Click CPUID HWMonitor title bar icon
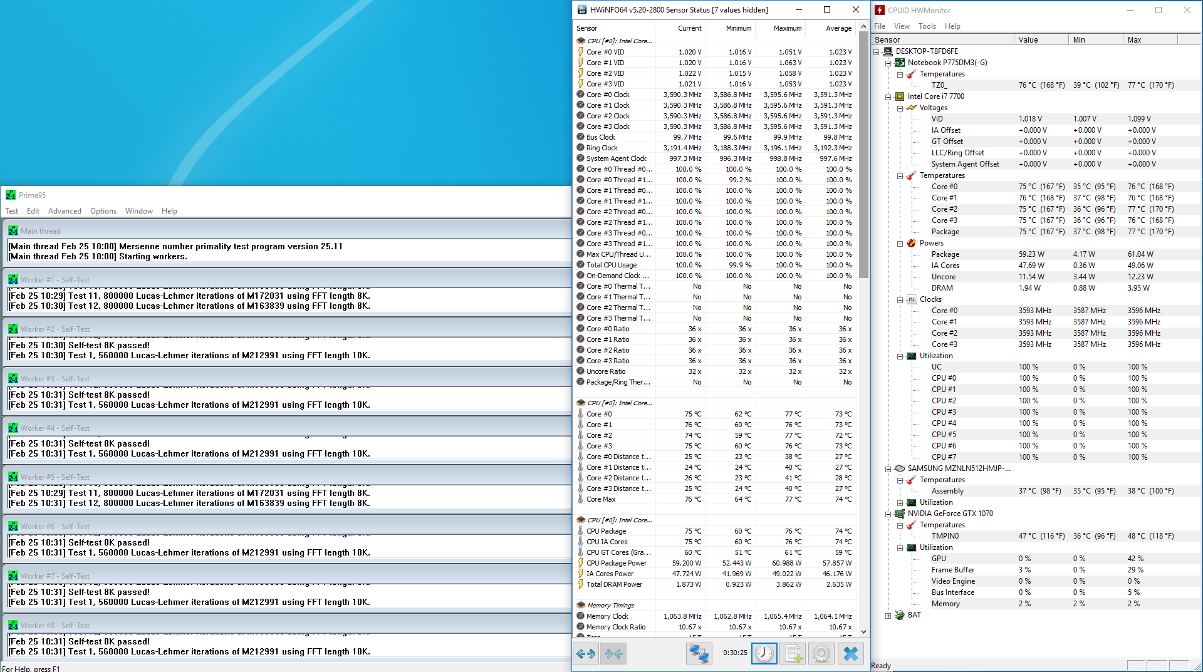The height and width of the screenshot is (672, 1203). [x=880, y=10]
